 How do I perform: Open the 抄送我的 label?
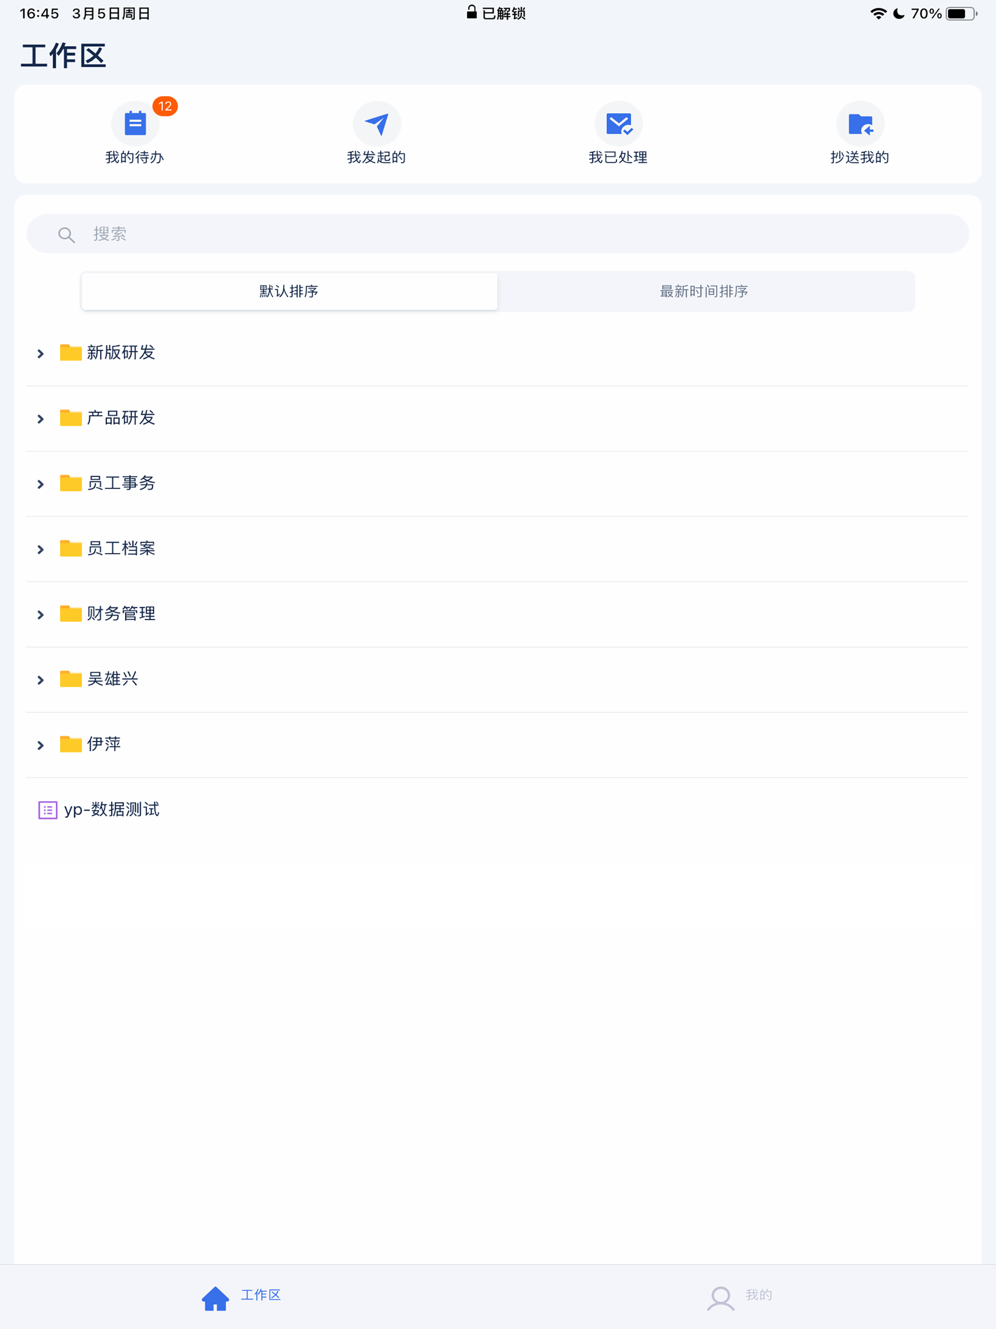pos(860,158)
